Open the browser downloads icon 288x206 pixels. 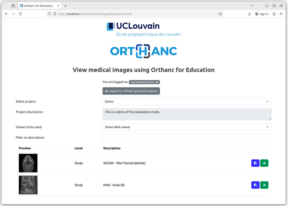pos(249,14)
